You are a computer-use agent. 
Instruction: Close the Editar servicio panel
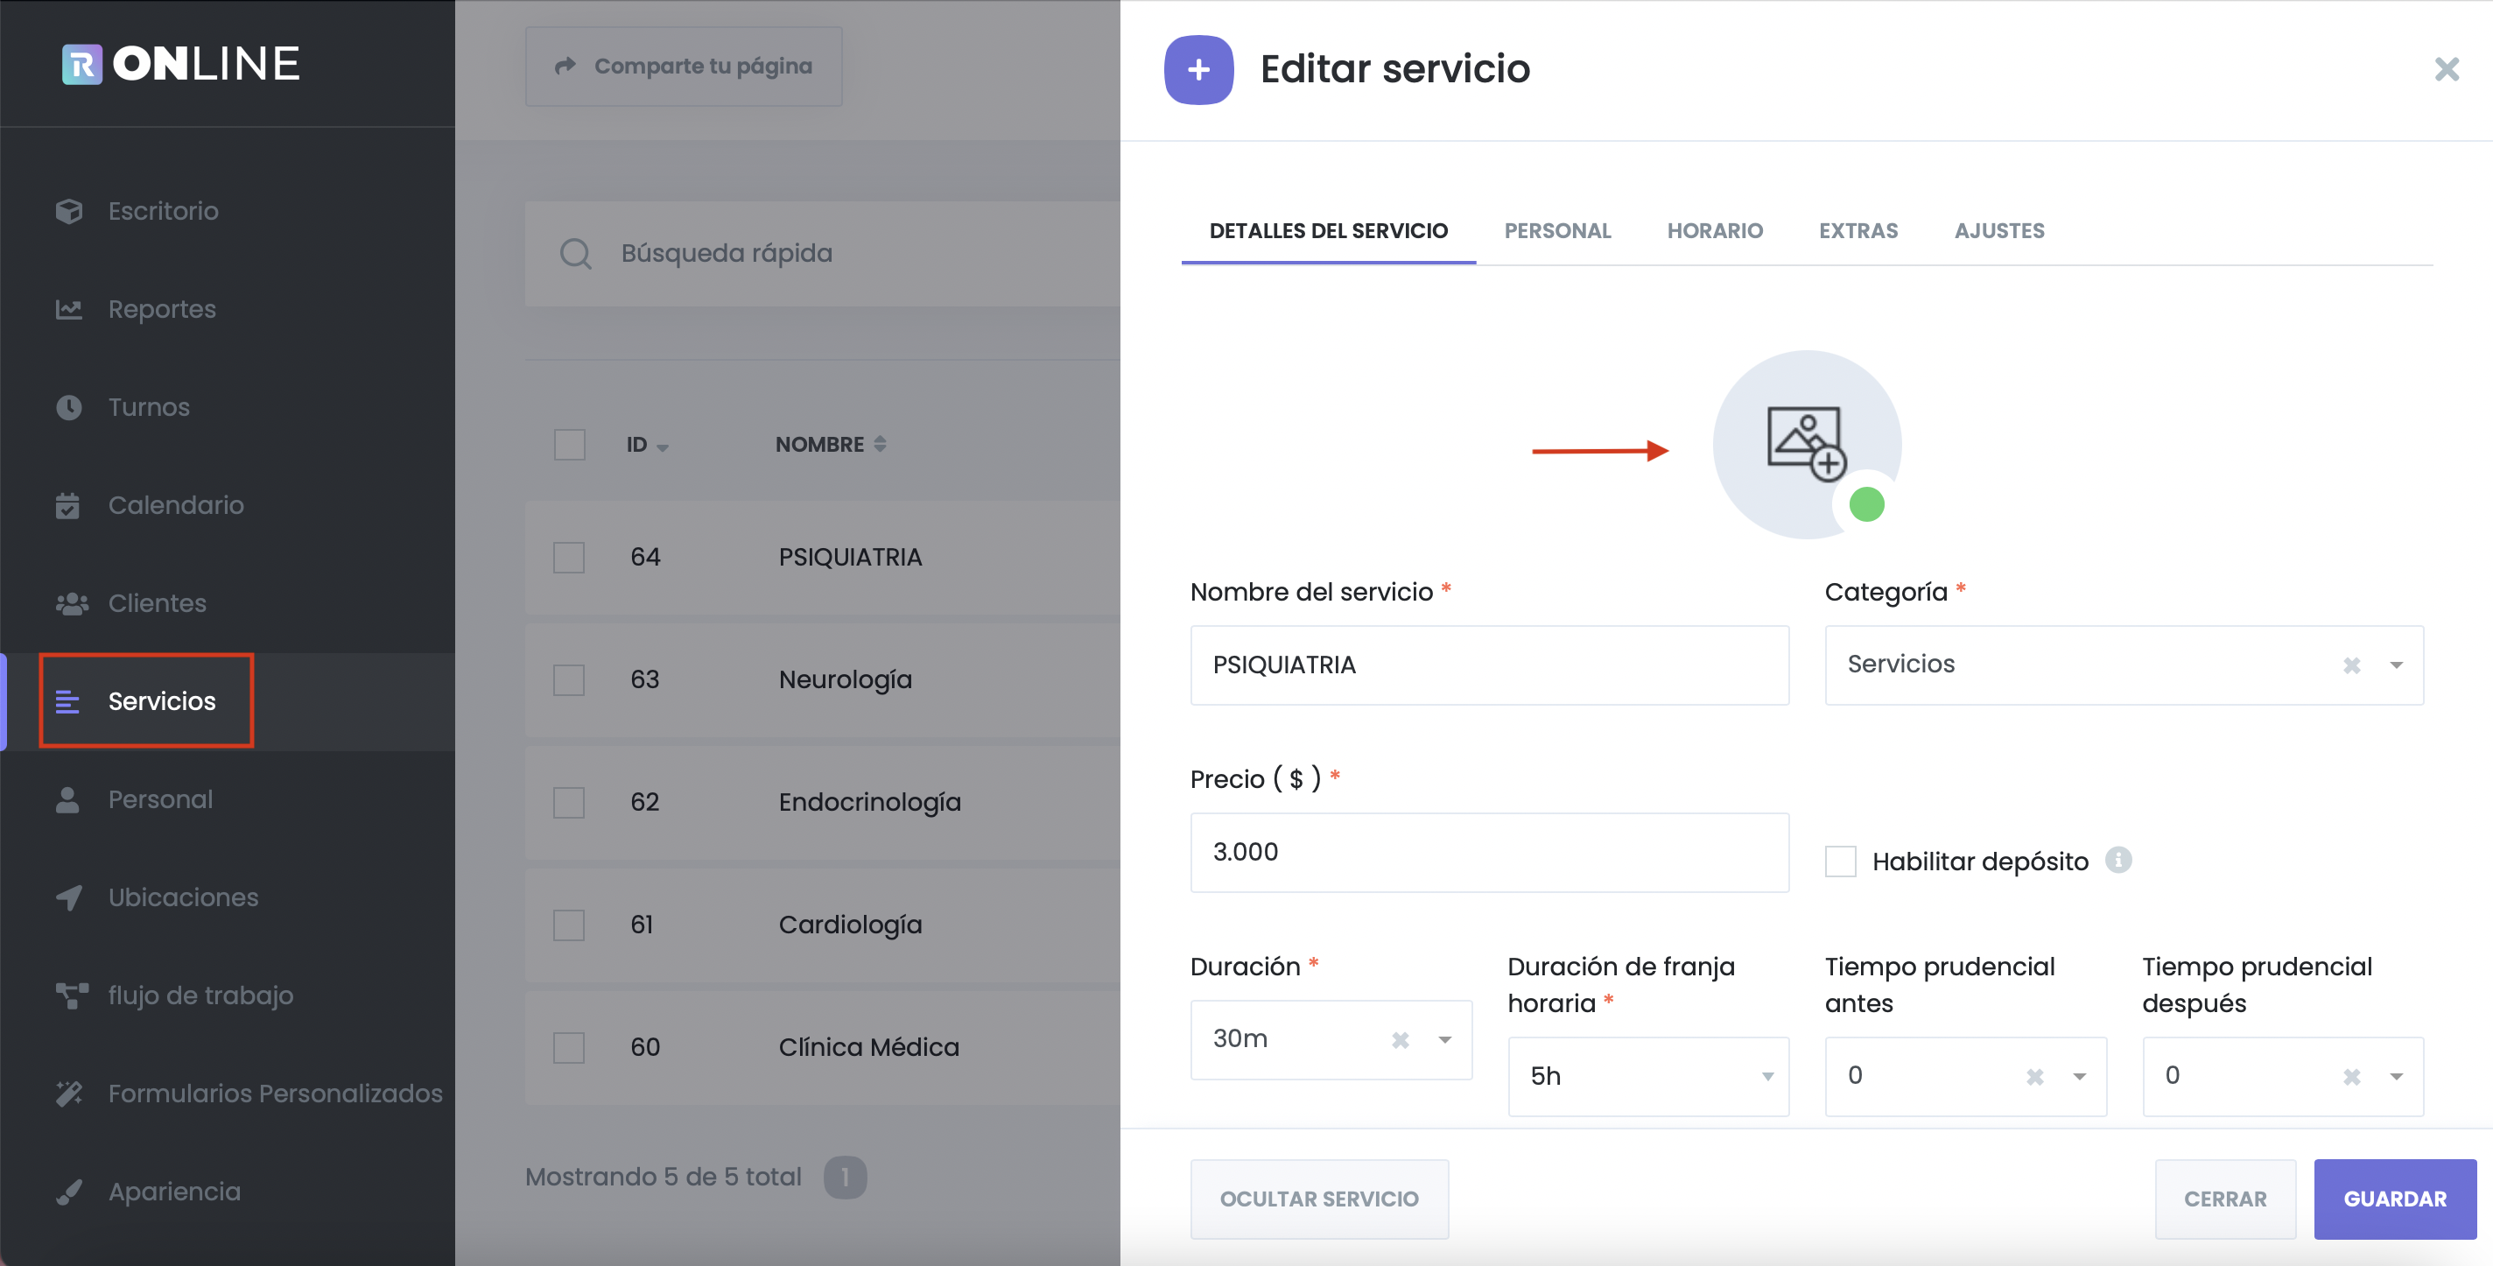(2447, 68)
